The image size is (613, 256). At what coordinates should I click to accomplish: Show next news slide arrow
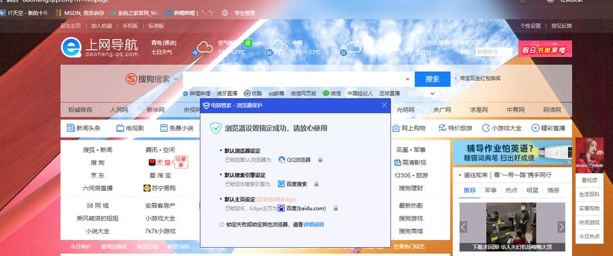coord(561,227)
